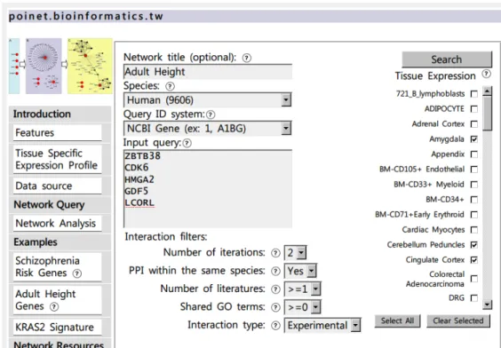Click the purple radial network thumbnail

point(44,66)
